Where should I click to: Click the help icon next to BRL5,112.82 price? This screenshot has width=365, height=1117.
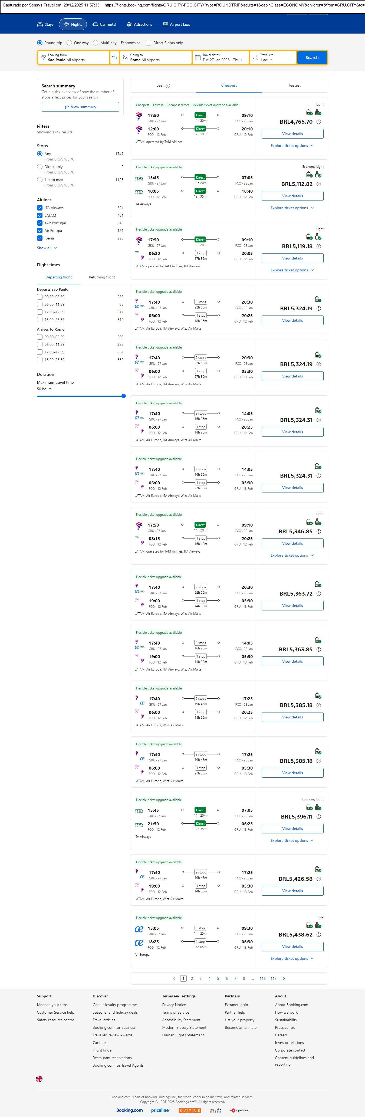click(x=319, y=184)
